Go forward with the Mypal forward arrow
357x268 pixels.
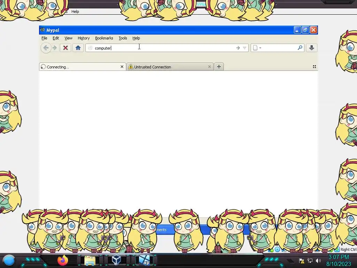click(55, 48)
